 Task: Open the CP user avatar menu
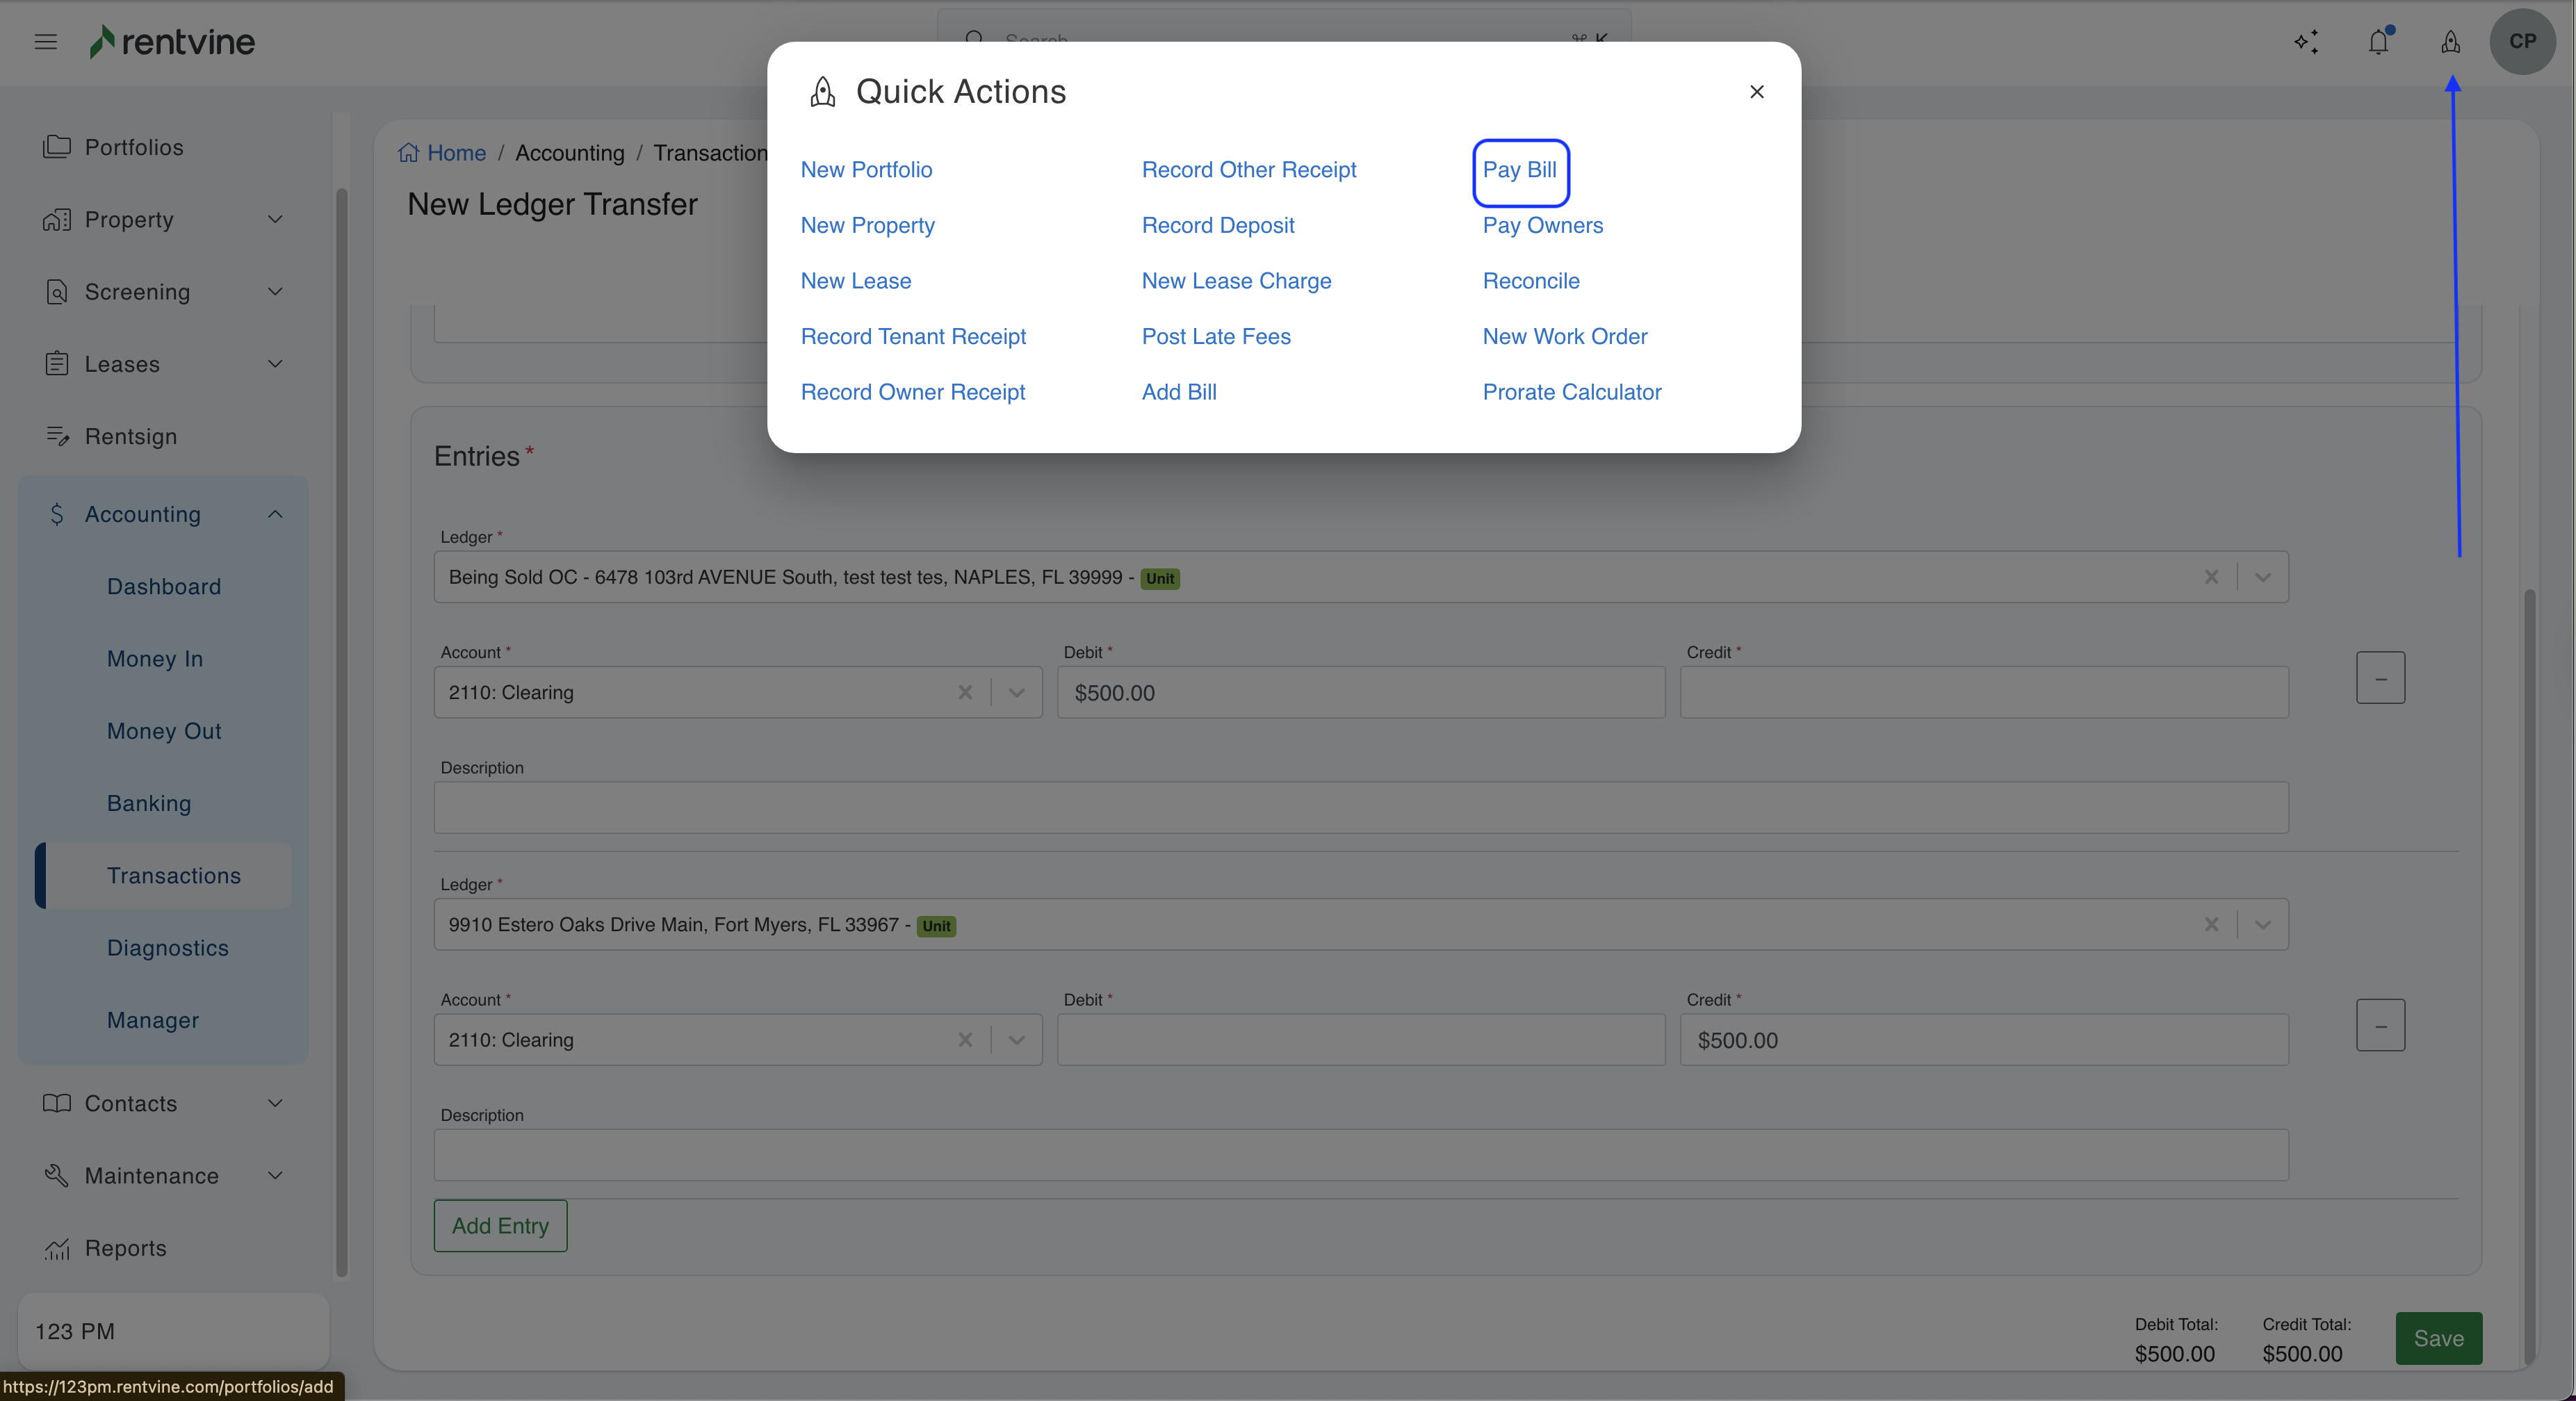2522,42
